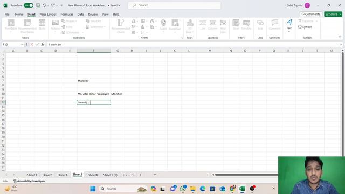The image size is (345, 194).
Task: Select the Sheet1 (3) tab
Action: [x=110, y=175]
